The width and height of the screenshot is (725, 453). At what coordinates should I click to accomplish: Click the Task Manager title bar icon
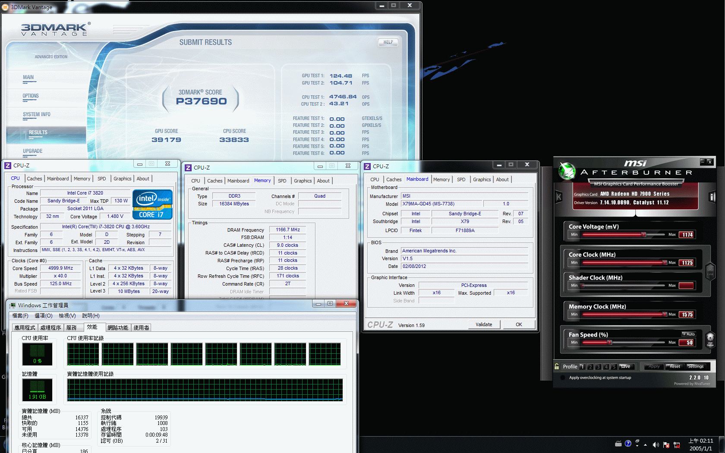pyautogui.click(x=13, y=305)
